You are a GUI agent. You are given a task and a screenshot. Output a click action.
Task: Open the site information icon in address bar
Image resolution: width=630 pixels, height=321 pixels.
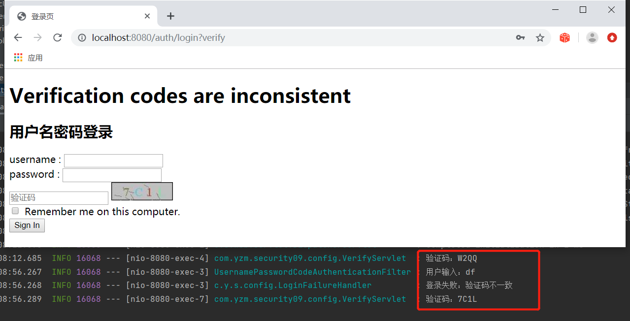tap(82, 38)
